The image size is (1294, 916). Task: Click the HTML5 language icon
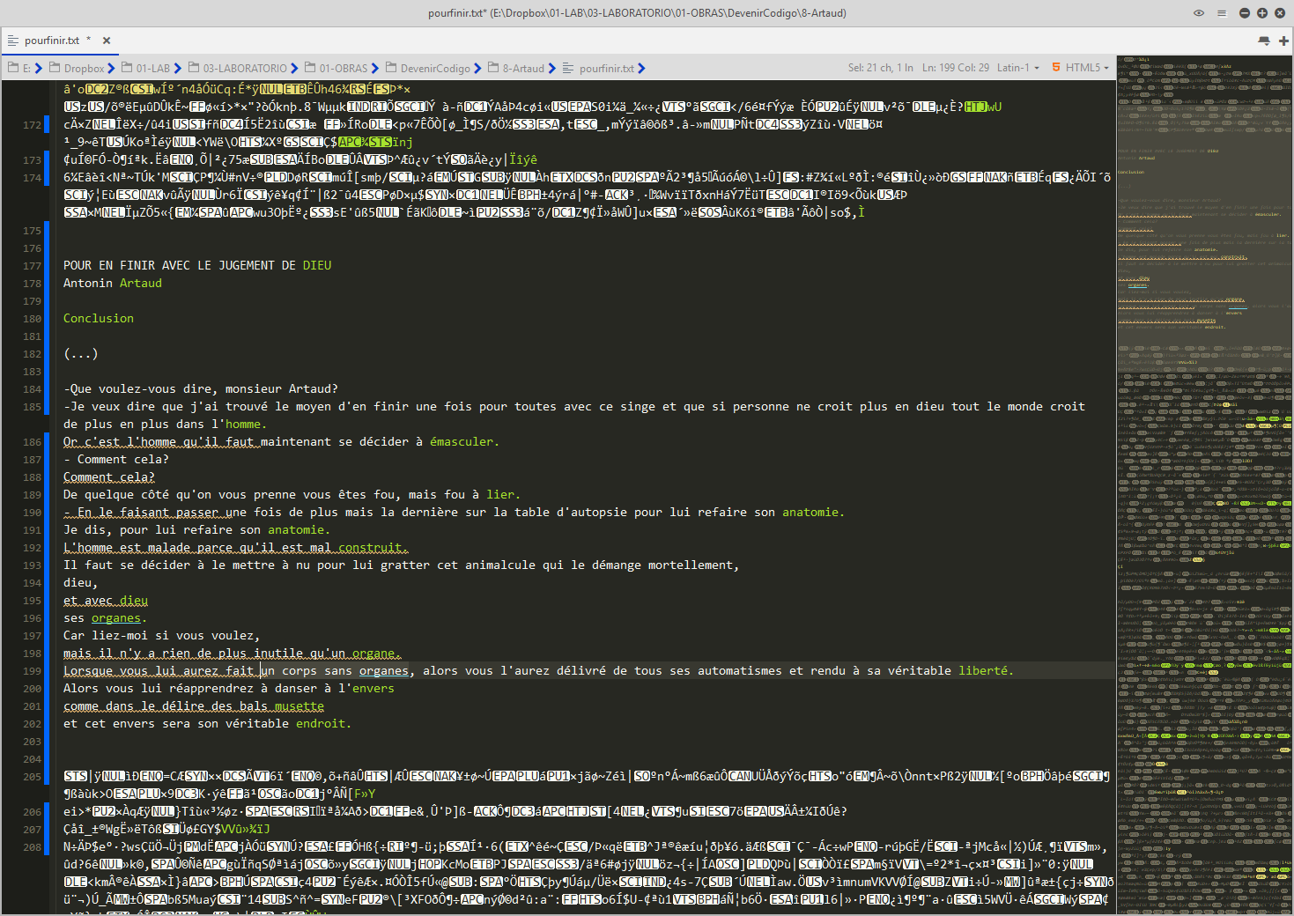point(1056,68)
